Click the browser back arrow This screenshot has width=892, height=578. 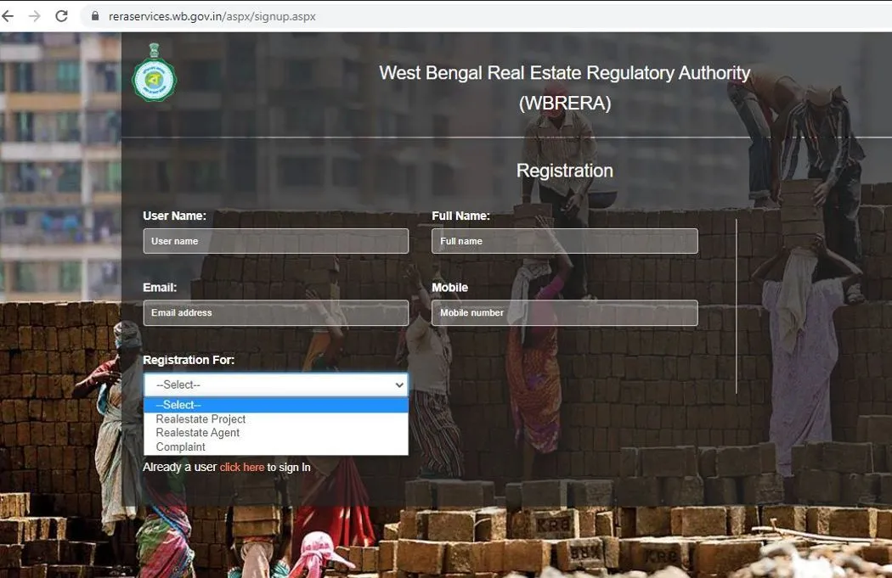click(x=8, y=16)
